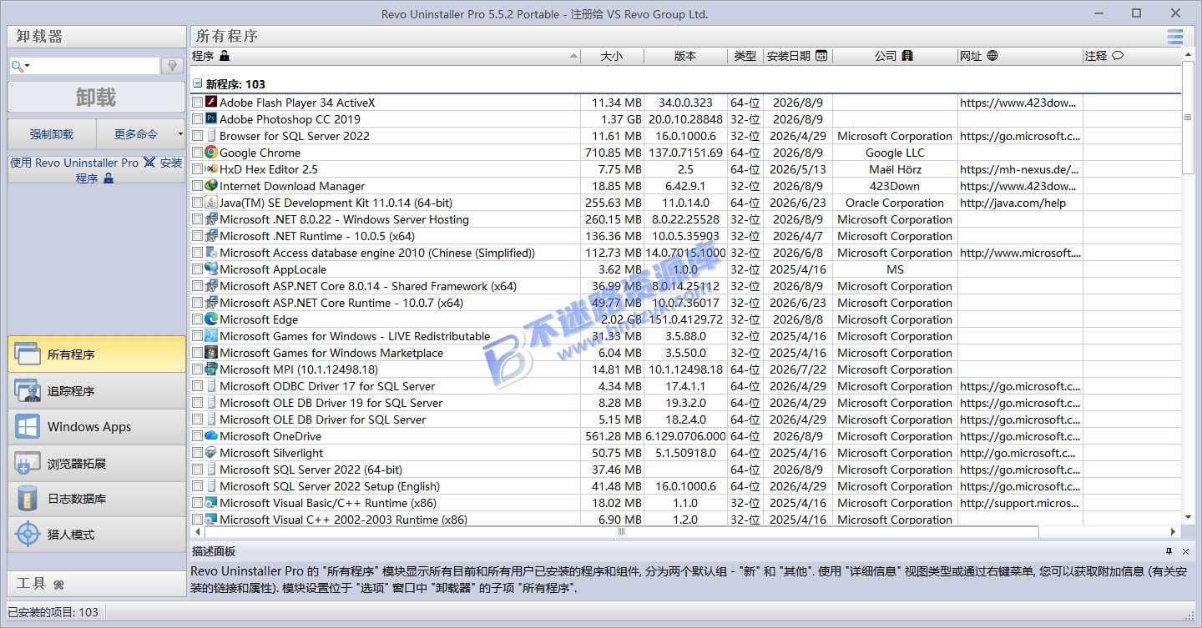The image size is (1202, 628).
Task: Click the vertical scrollbar down arrow
Action: (x=1189, y=519)
